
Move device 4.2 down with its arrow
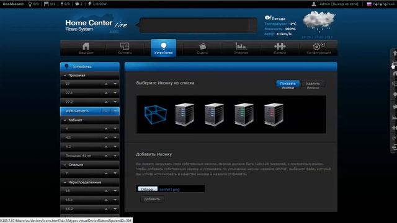[115, 147]
